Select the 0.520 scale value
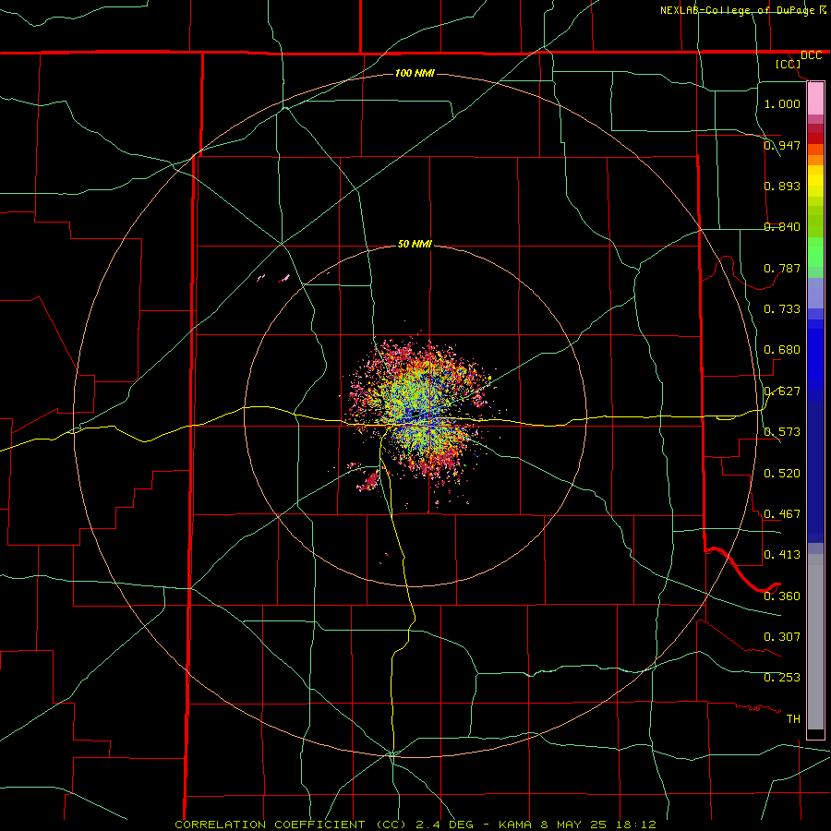The width and height of the screenshot is (831, 831). click(x=782, y=474)
